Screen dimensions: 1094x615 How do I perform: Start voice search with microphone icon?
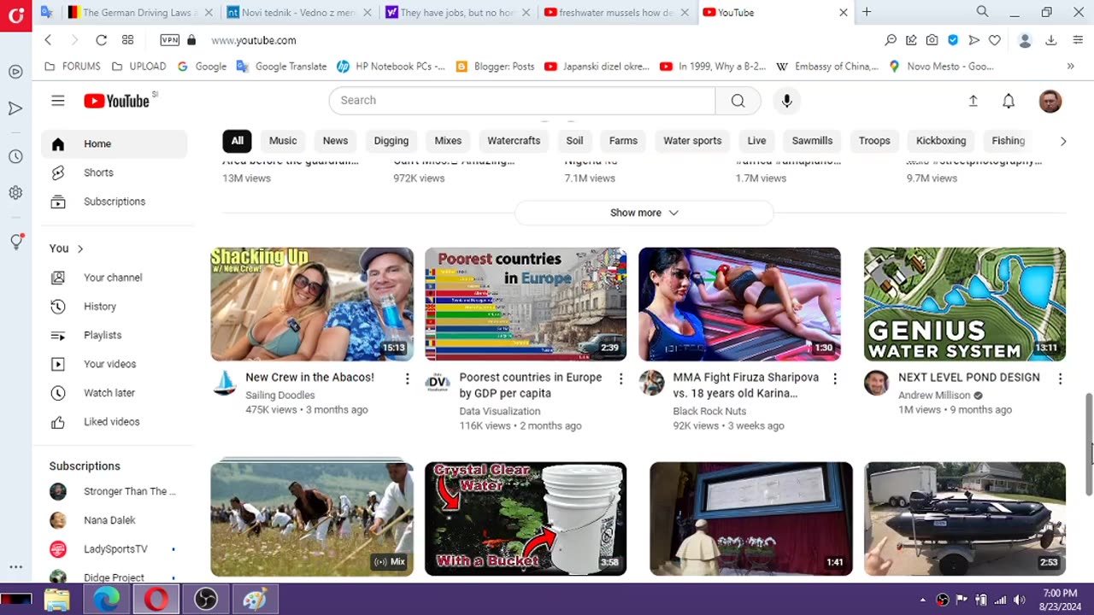[x=787, y=100]
